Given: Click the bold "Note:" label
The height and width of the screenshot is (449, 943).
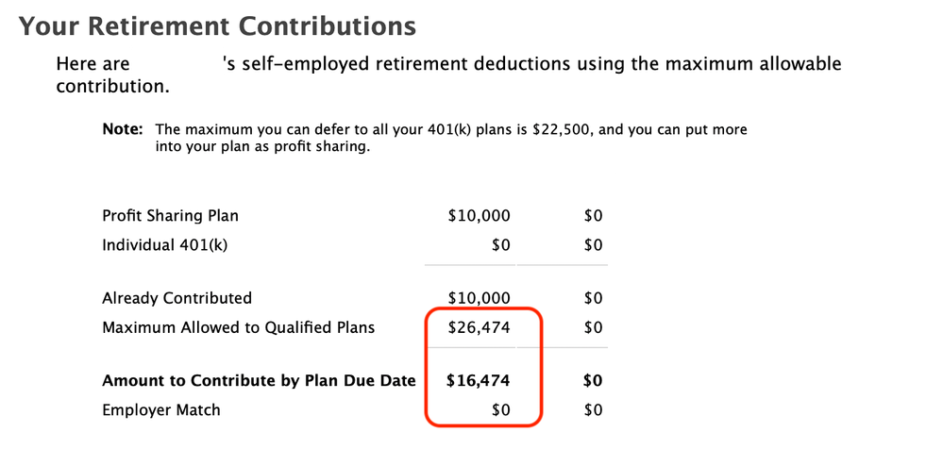Looking at the screenshot, I should point(122,129).
